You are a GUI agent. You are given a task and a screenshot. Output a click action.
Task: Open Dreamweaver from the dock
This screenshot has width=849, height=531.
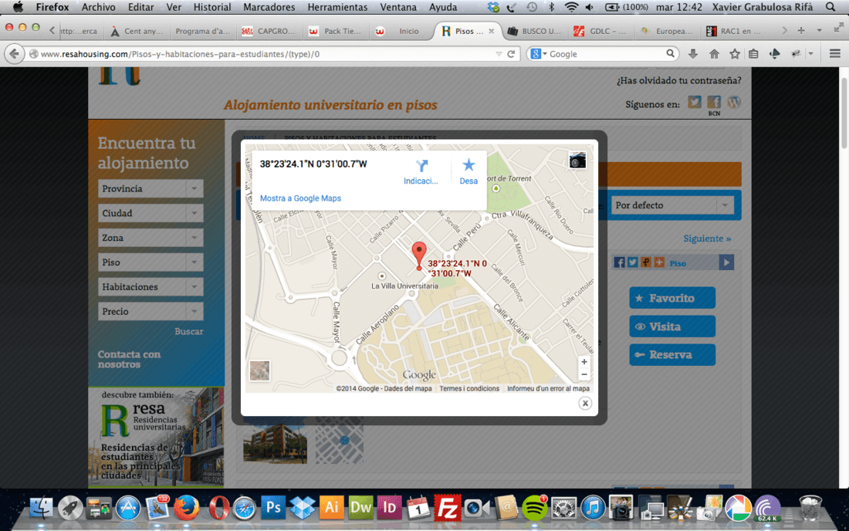360,508
